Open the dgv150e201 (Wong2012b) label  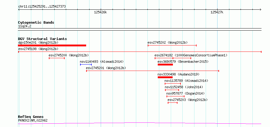[38, 42]
